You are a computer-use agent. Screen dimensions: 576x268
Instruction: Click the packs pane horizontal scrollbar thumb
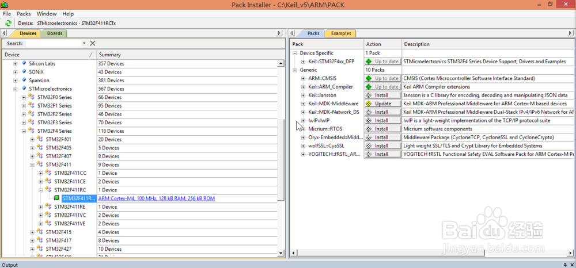coord(390,253)
